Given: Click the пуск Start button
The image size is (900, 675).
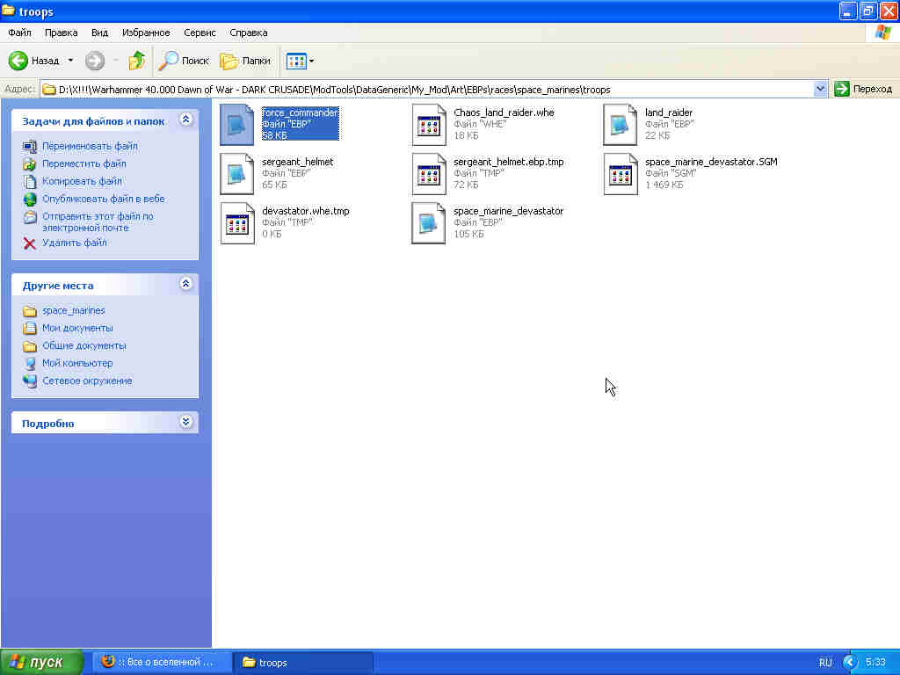Looking at the screenshot, I should [41, 662].
